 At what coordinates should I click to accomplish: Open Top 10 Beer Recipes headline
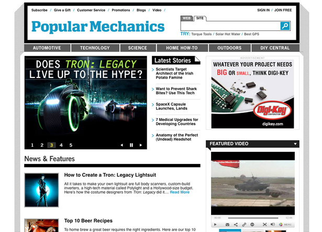(88, 220)
